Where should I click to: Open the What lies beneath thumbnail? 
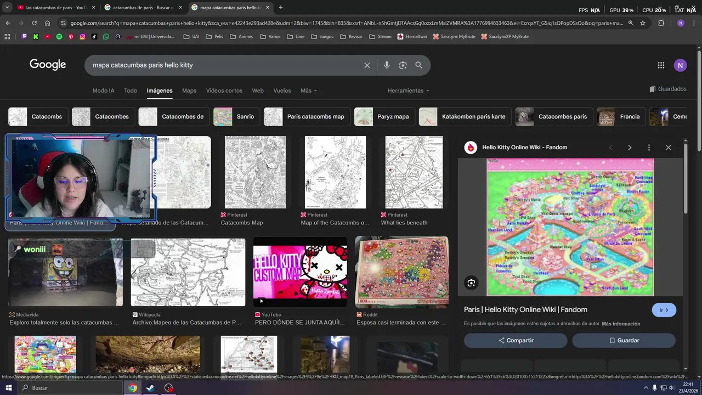(x=414, y=172)
